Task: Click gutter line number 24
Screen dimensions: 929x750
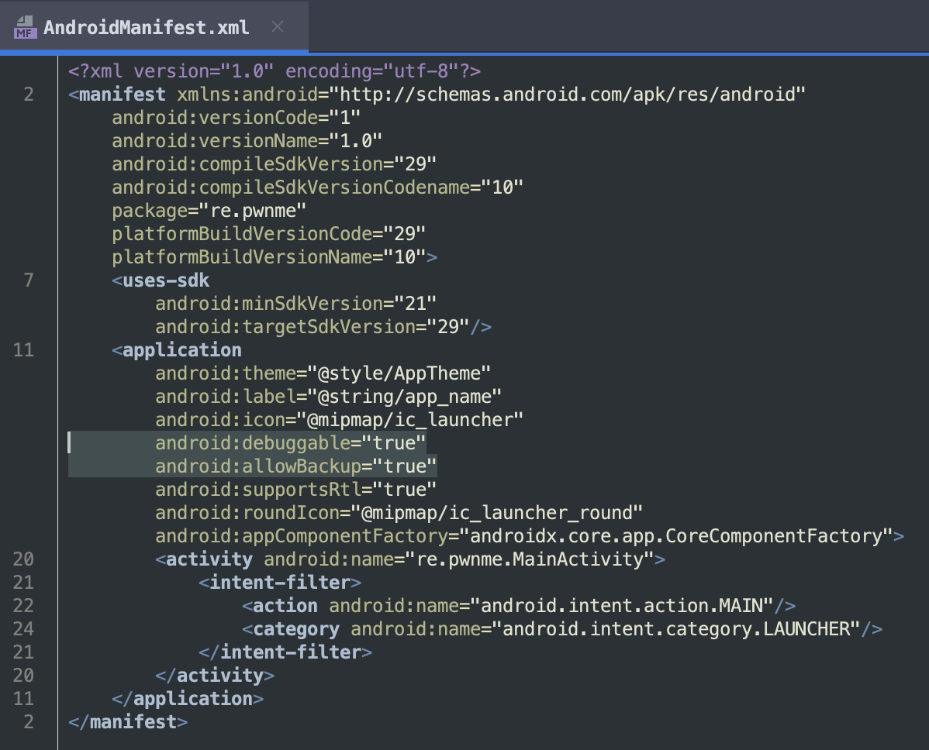Action: pos(23,628)
